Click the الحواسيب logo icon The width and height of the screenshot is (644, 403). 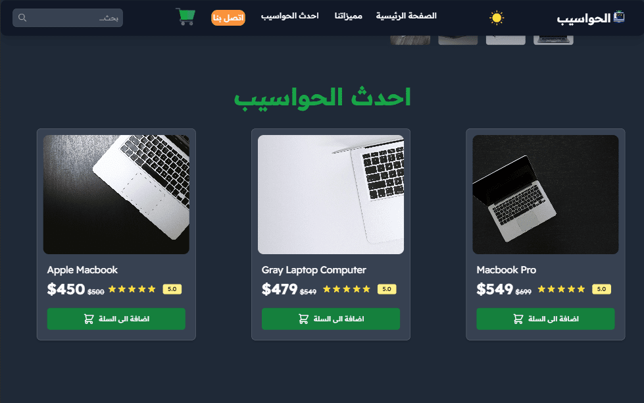[619, 17]
